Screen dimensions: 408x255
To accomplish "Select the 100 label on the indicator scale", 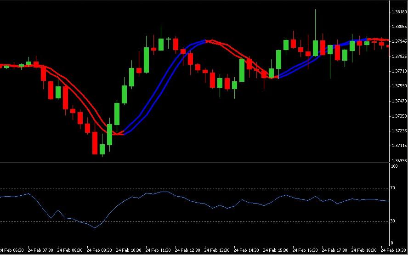I will (394, 166).
